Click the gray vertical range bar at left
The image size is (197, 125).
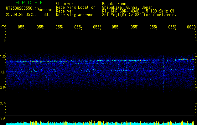coord(6,72)
